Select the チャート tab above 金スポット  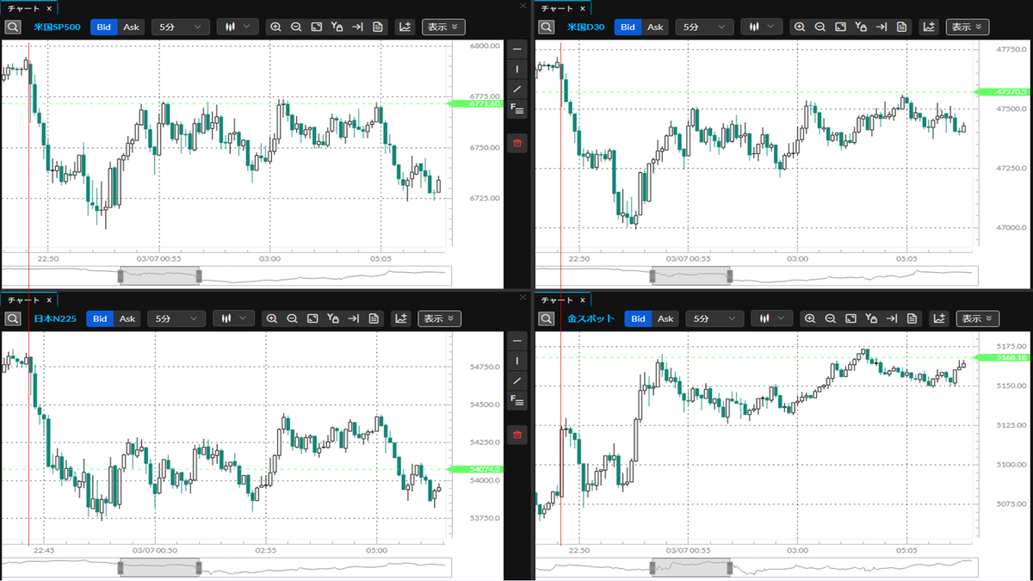click(556, 300)
